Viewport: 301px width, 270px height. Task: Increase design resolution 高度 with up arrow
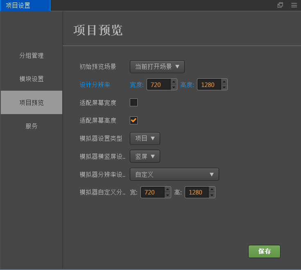224,82
